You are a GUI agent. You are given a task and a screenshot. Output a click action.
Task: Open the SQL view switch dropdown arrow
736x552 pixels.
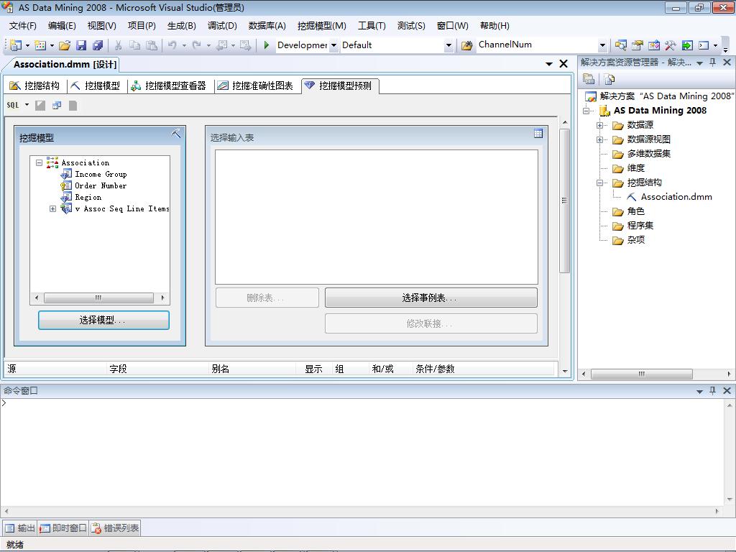pos(27,105)
